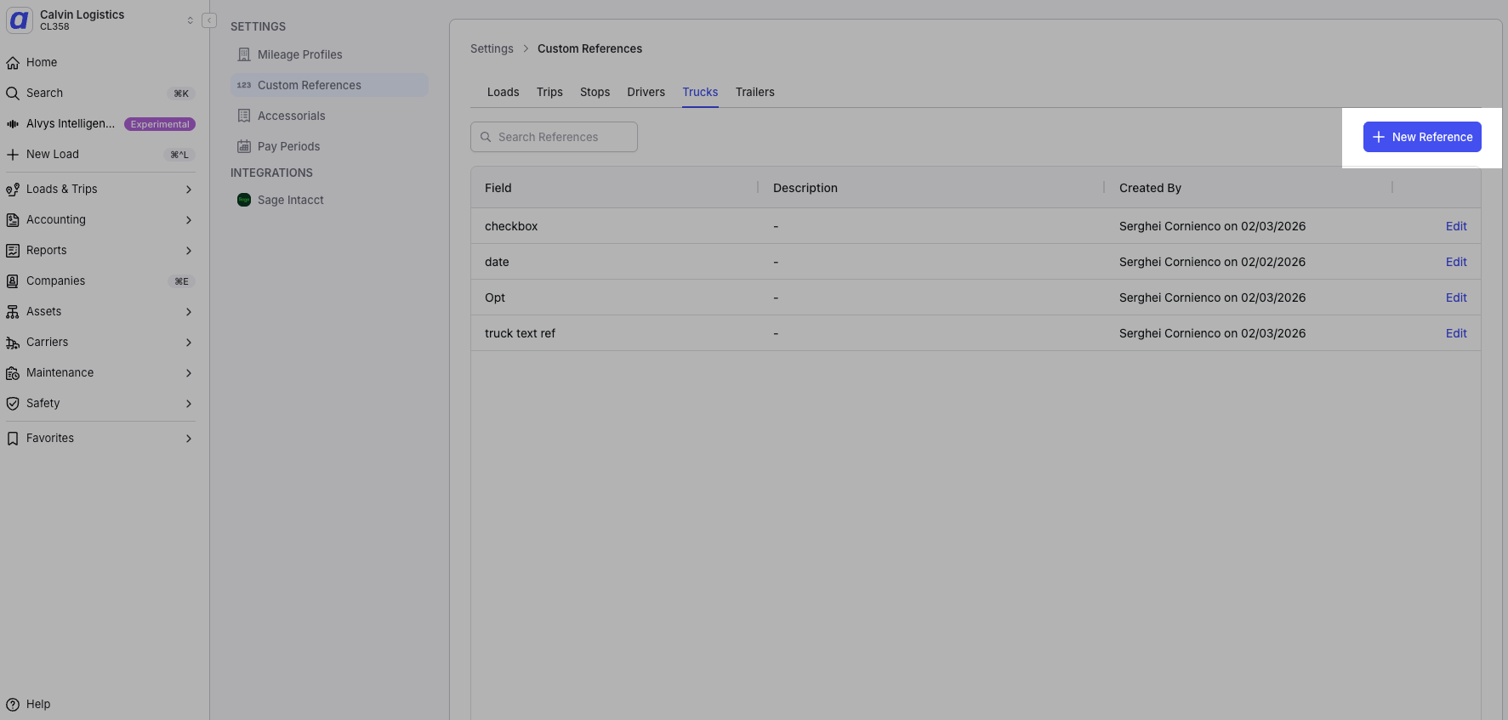Switch to the Loads tab
This screenshot has height=720, width=1508.
(x=503, y=92)
